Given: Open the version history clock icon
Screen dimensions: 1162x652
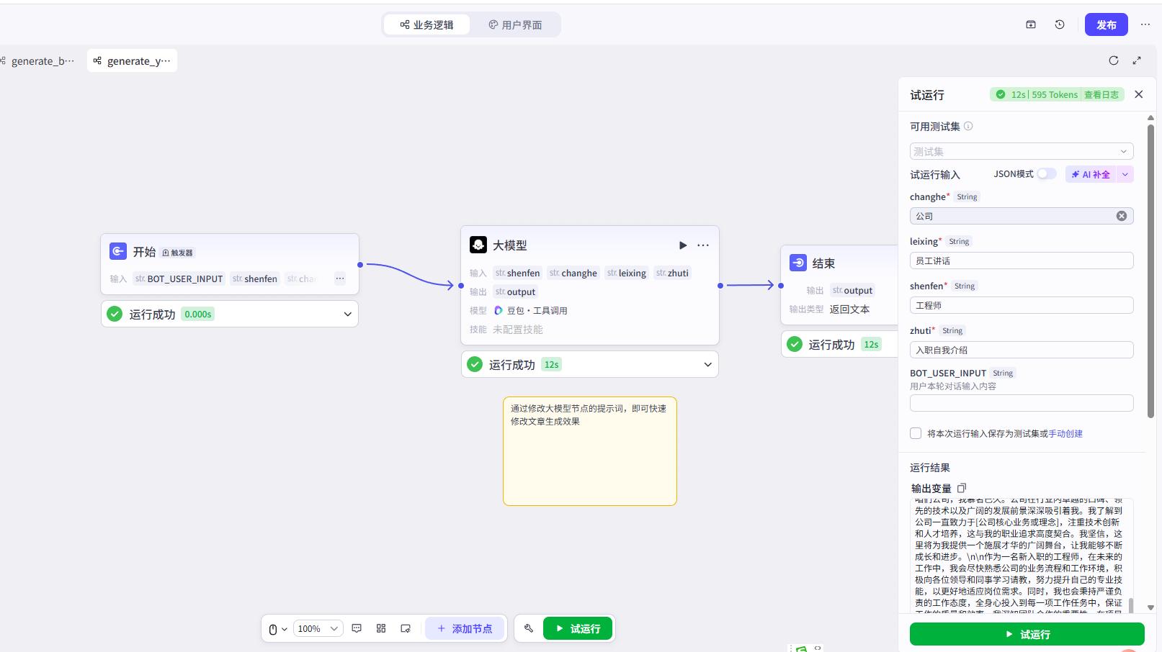Looking at the screenshot, I should [x=1059, y=24].
